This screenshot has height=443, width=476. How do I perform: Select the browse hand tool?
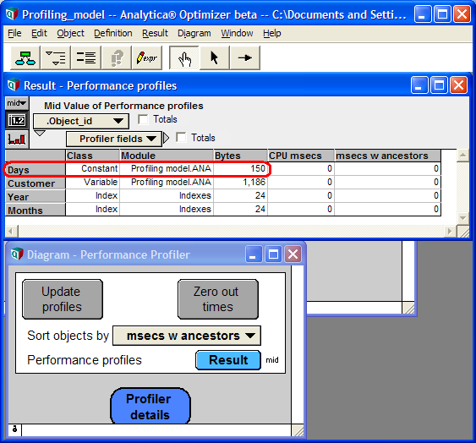point(184,57)
